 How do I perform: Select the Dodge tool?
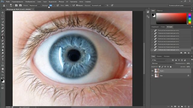3,53
